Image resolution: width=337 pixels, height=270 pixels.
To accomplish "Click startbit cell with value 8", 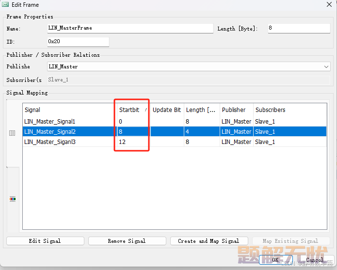I will point(133,131).
